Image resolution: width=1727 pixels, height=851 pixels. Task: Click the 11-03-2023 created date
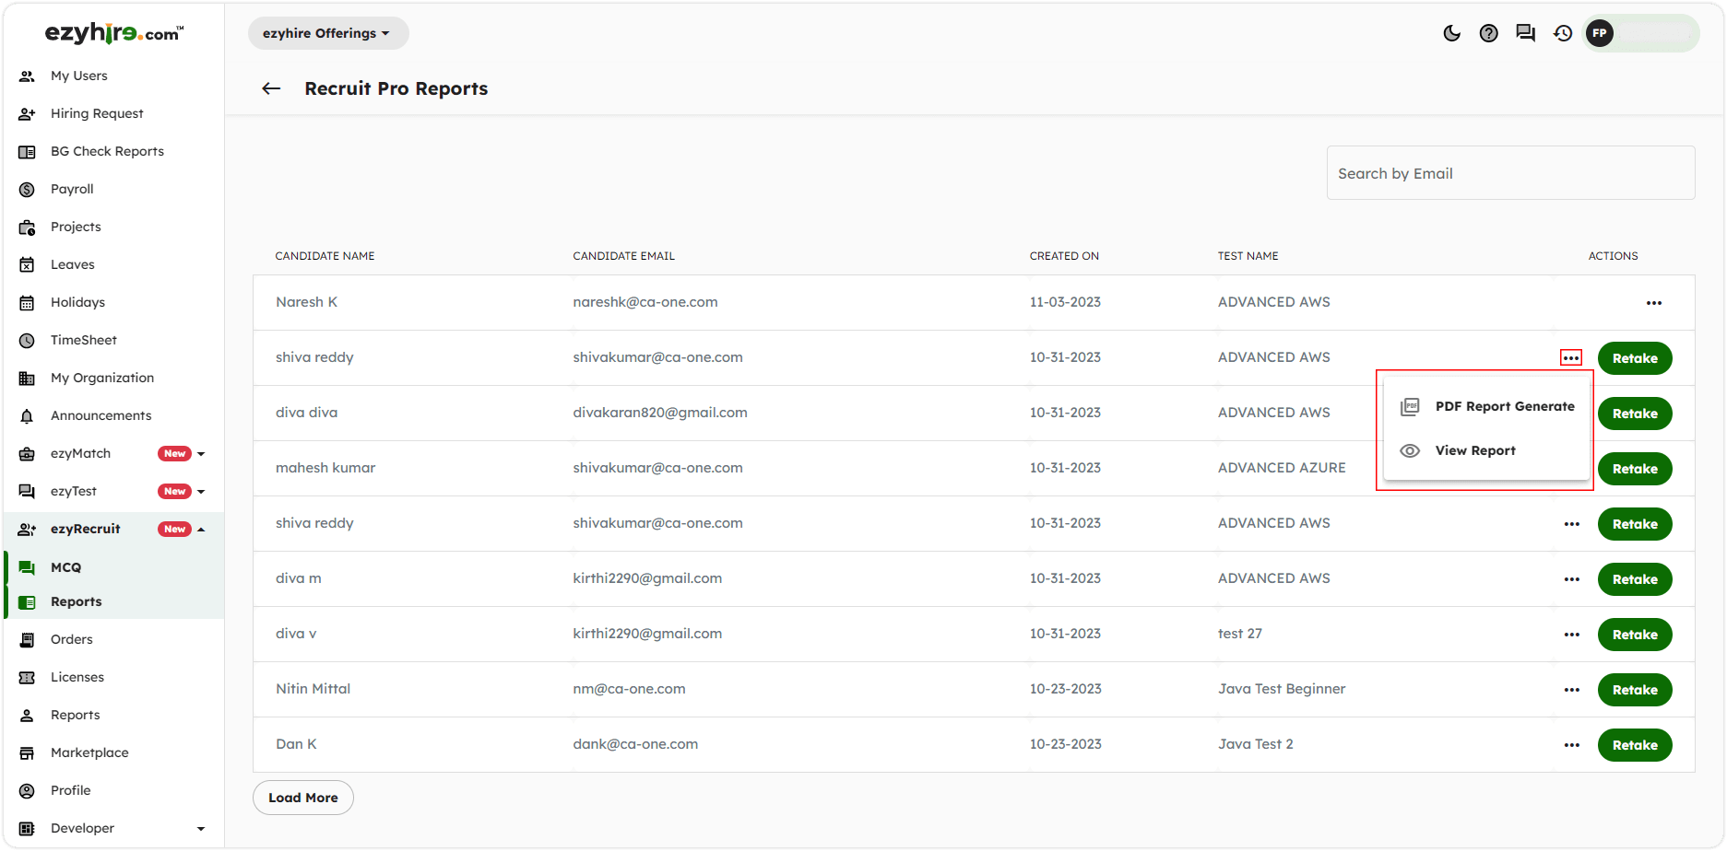[x=1065, y=302]
